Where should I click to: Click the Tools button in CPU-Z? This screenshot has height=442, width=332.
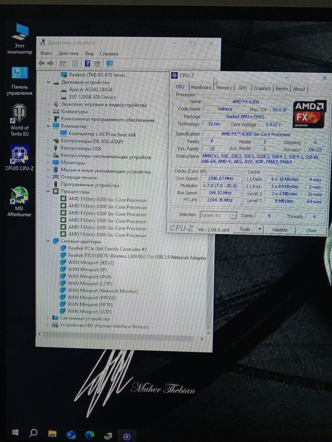[x=245, y=229]
